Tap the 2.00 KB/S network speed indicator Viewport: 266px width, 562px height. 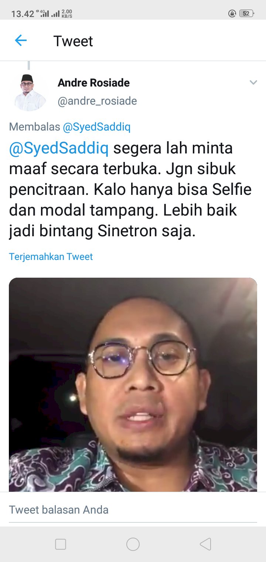pyautogui.click(x=67, y=14)
